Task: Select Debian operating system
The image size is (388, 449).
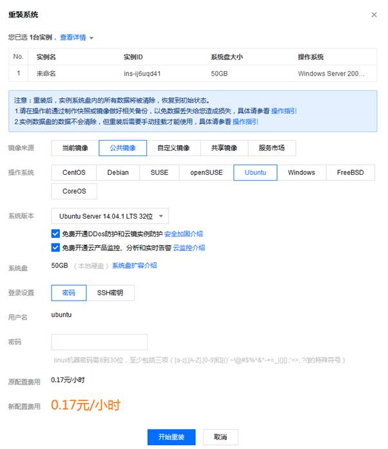Action: click(x=118, y=172)
